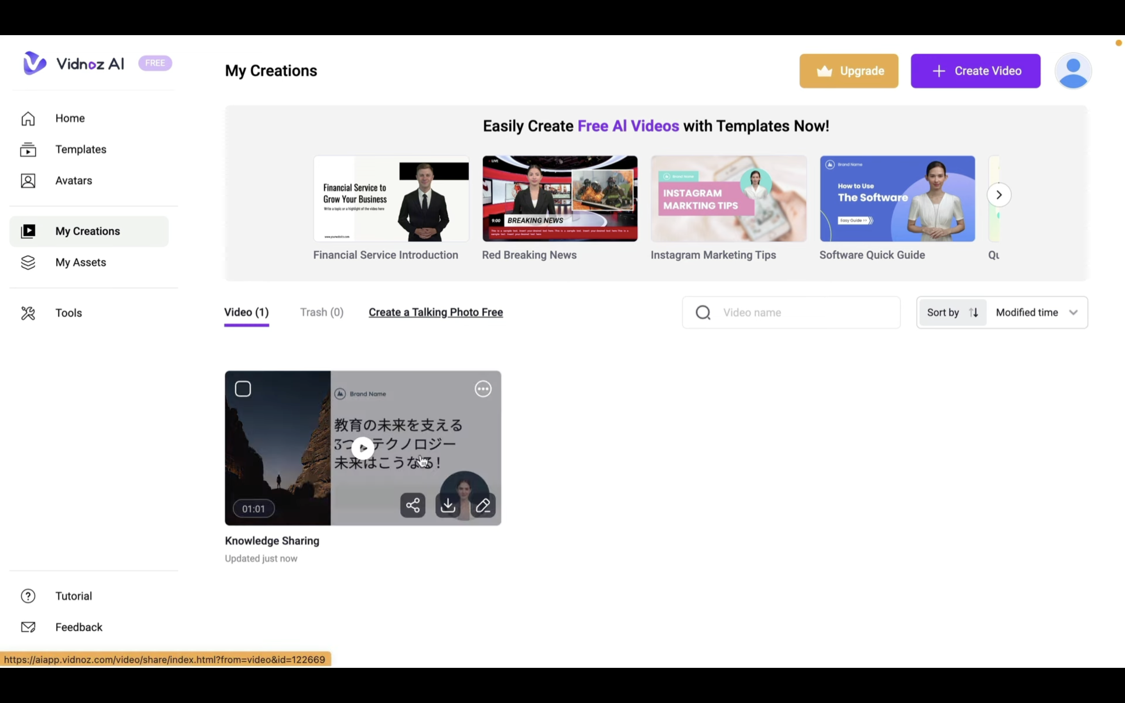Image resolution: width=1125 pixels, height=703 pixels.
Task: Open the Templates sidebar icon
Action: click(x=28, y=150)
